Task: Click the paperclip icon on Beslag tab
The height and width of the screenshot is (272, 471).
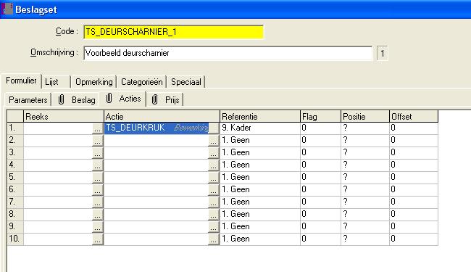Action: (x=61, y=99)
